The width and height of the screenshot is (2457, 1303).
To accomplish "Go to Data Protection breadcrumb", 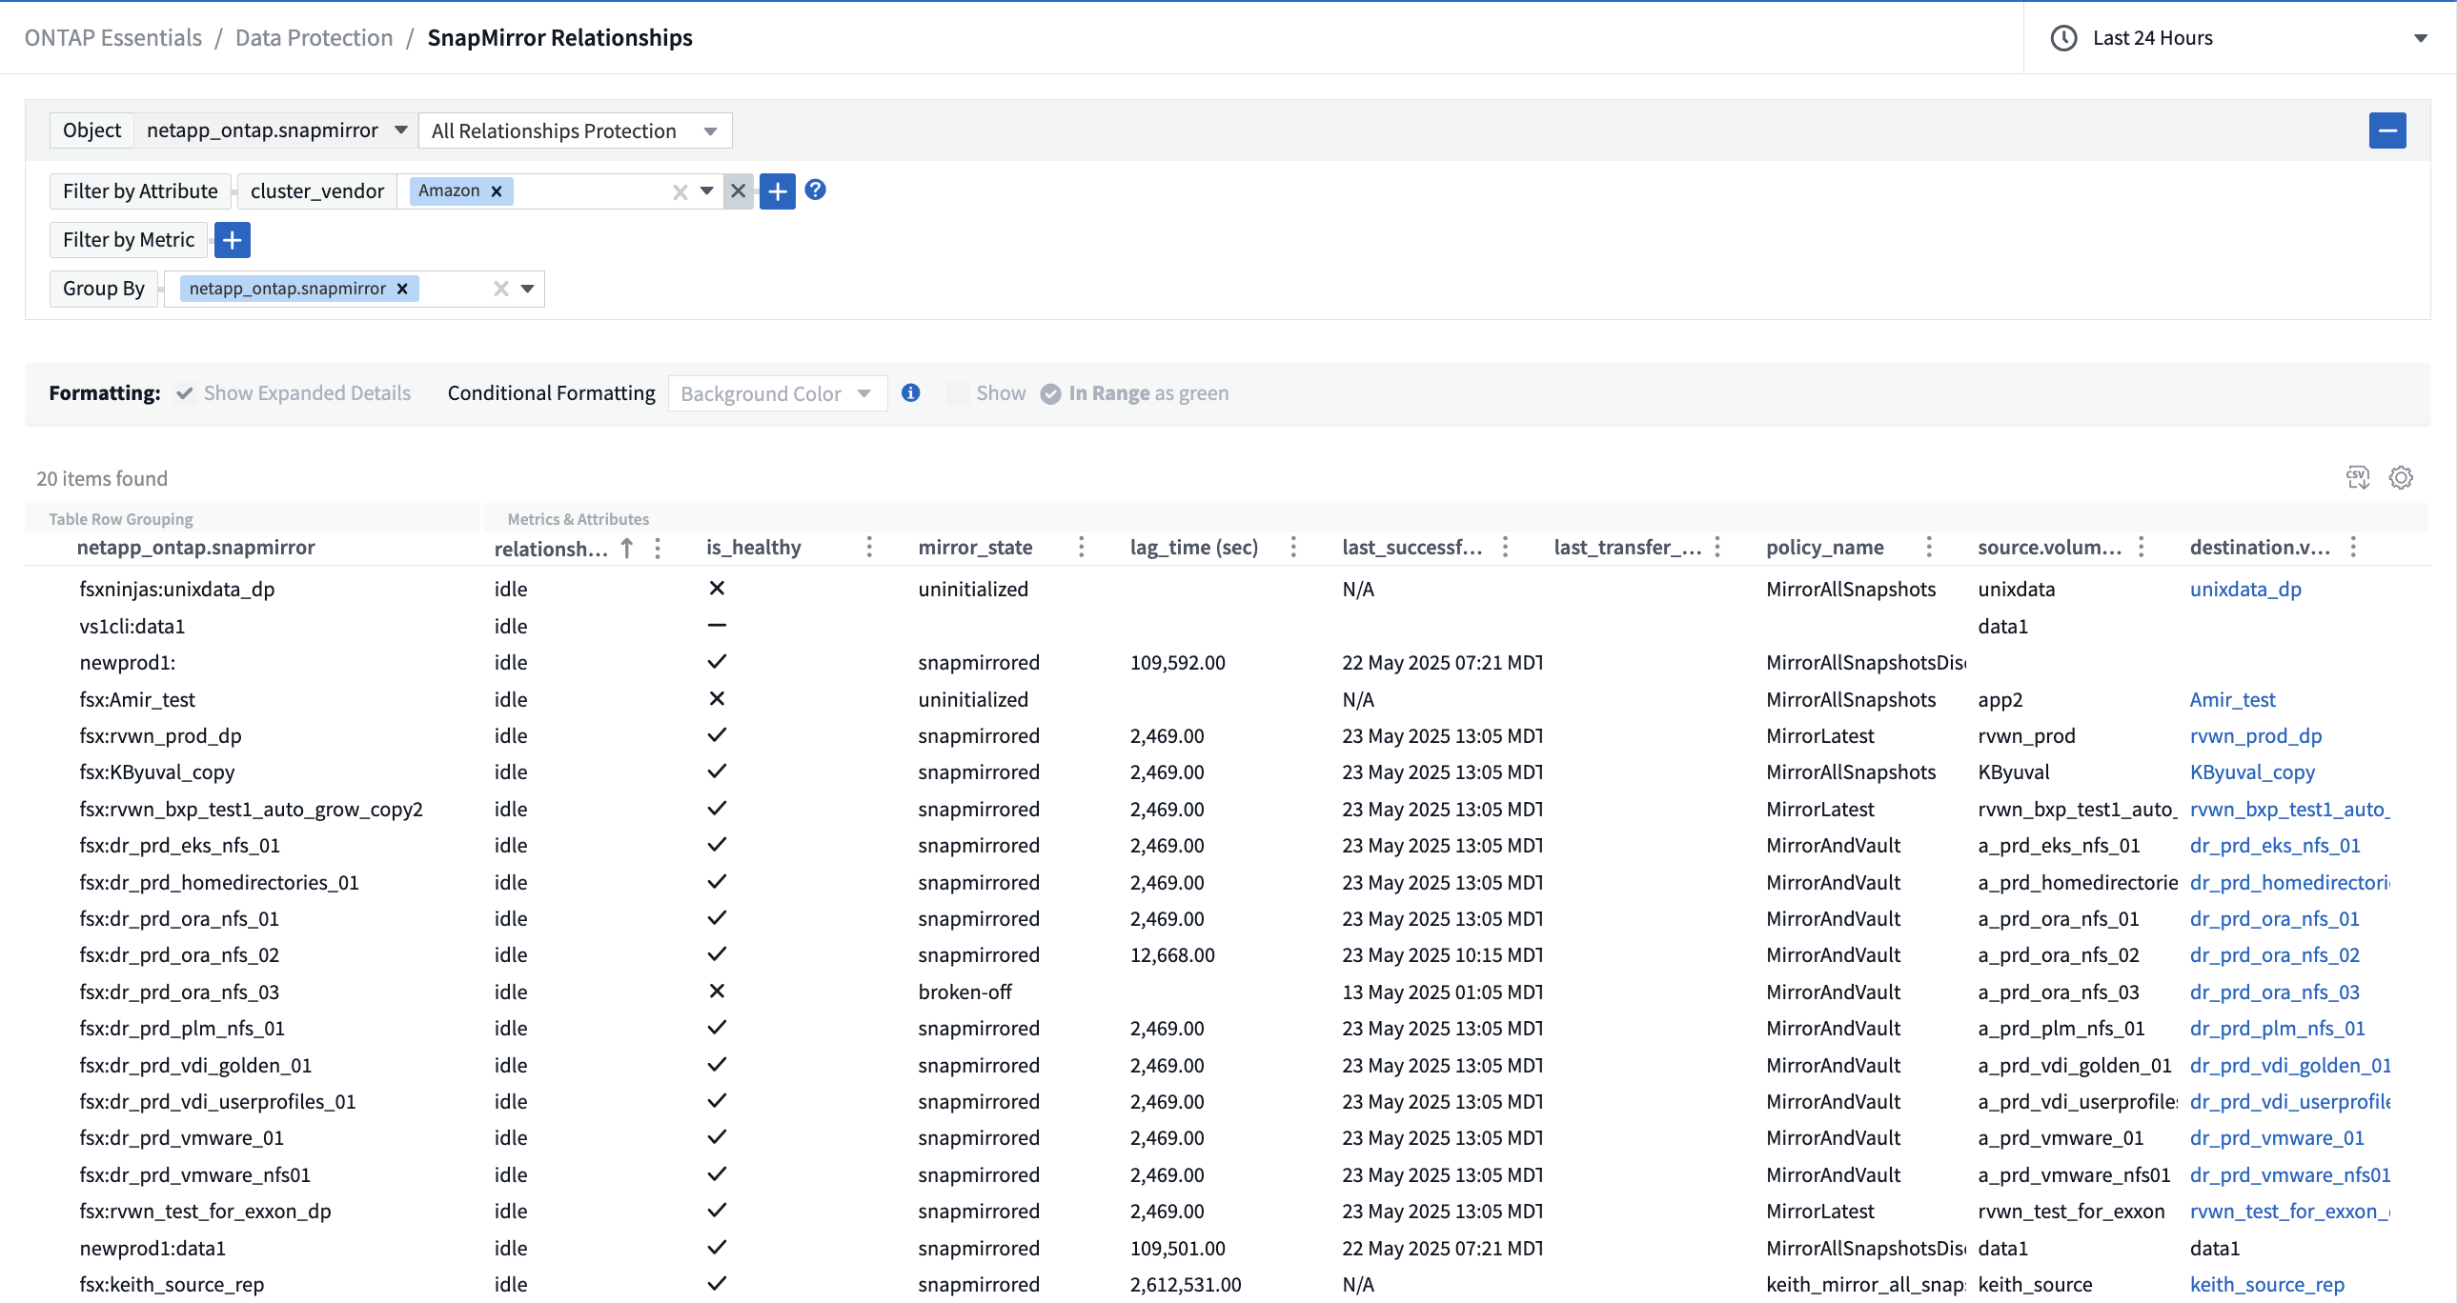I will pos(314,38).
